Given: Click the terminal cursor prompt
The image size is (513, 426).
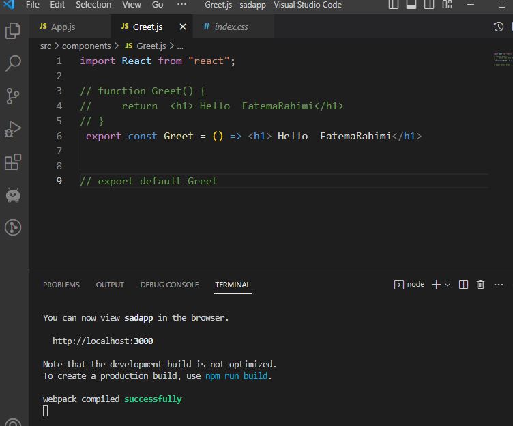Looking at the screenshot, I should pyautogui.click(x=45, y=410).
